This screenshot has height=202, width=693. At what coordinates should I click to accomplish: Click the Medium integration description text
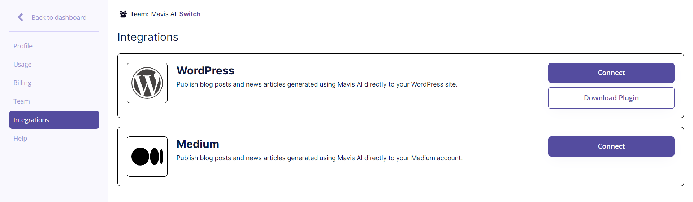click(x=319, y=158)
